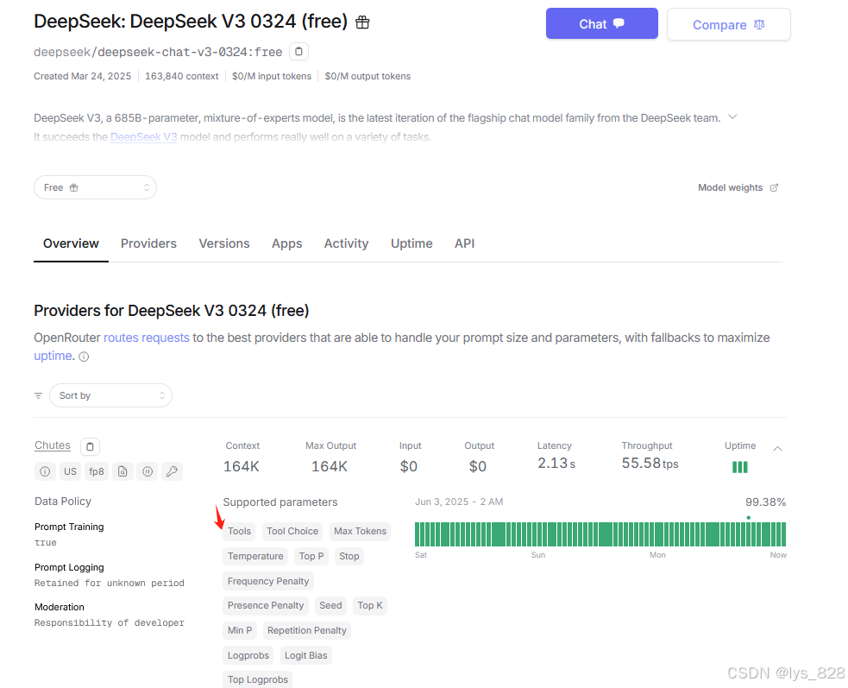Follow the DeepSeek V3 link in description
The image size is (848, 688).
click(144, 137)
